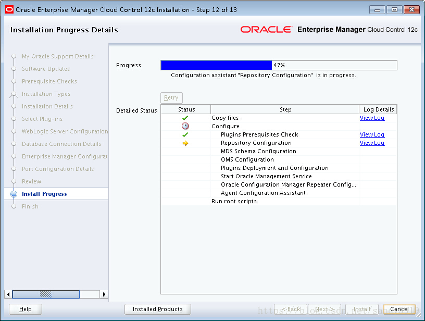Maximize the installer window
The image size is (425, 321).
click(394, 10)
